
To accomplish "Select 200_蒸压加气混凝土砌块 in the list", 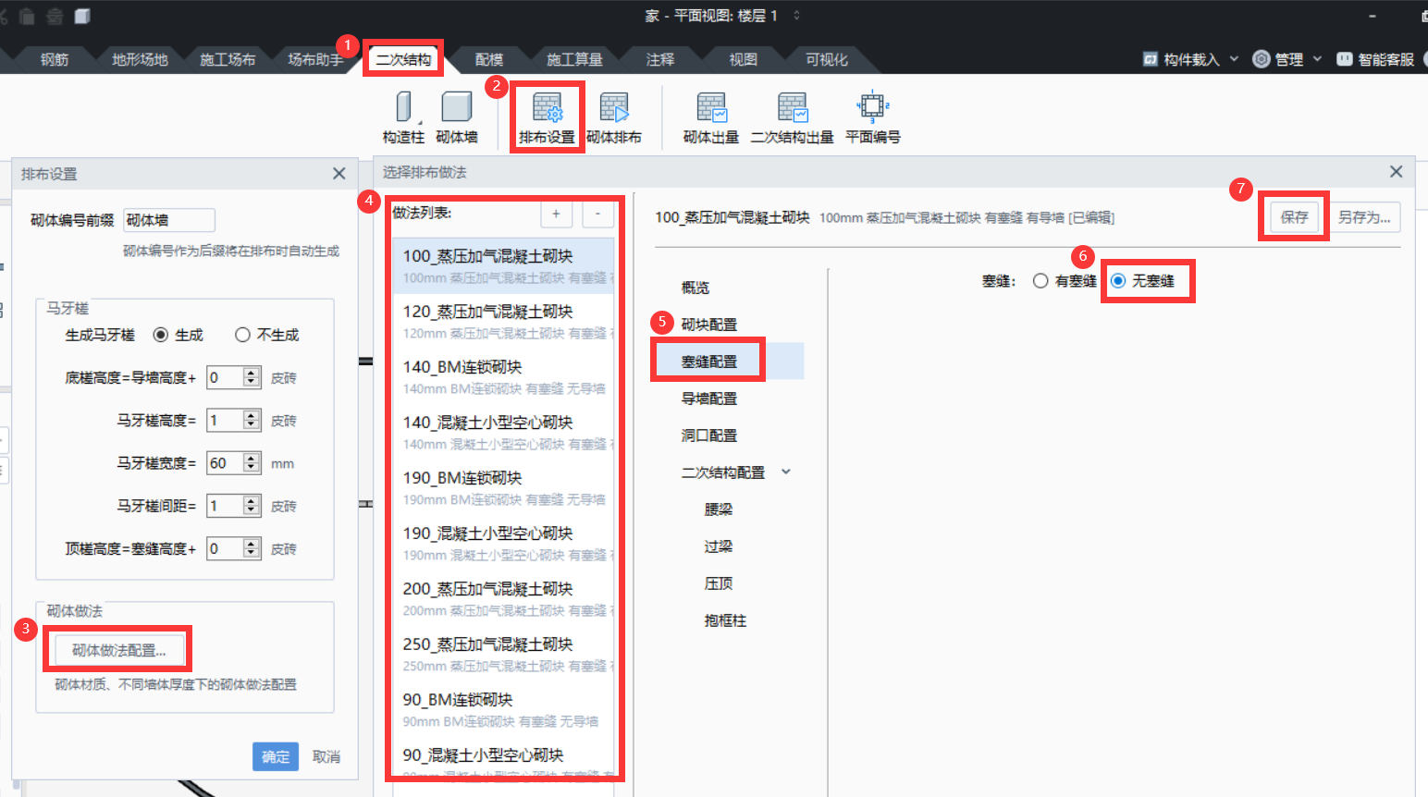I will point(503,599).
